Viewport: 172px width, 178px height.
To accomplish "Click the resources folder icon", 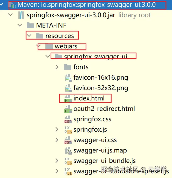I will click(40, 36).
